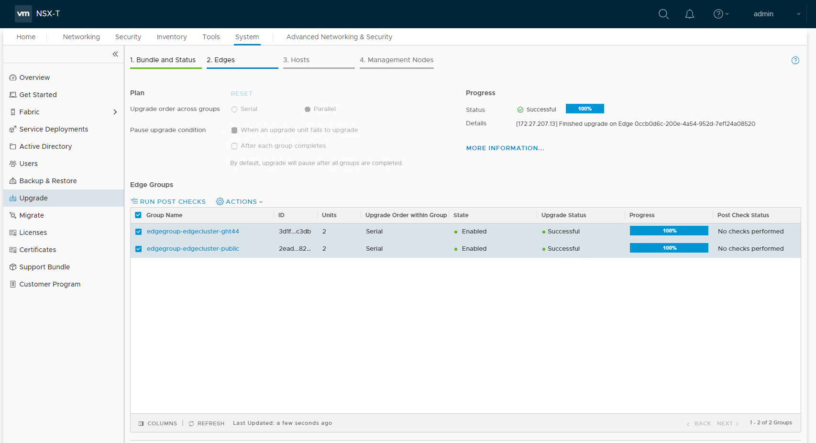Select the Serial upgrade order radio button

coord(234,109)
